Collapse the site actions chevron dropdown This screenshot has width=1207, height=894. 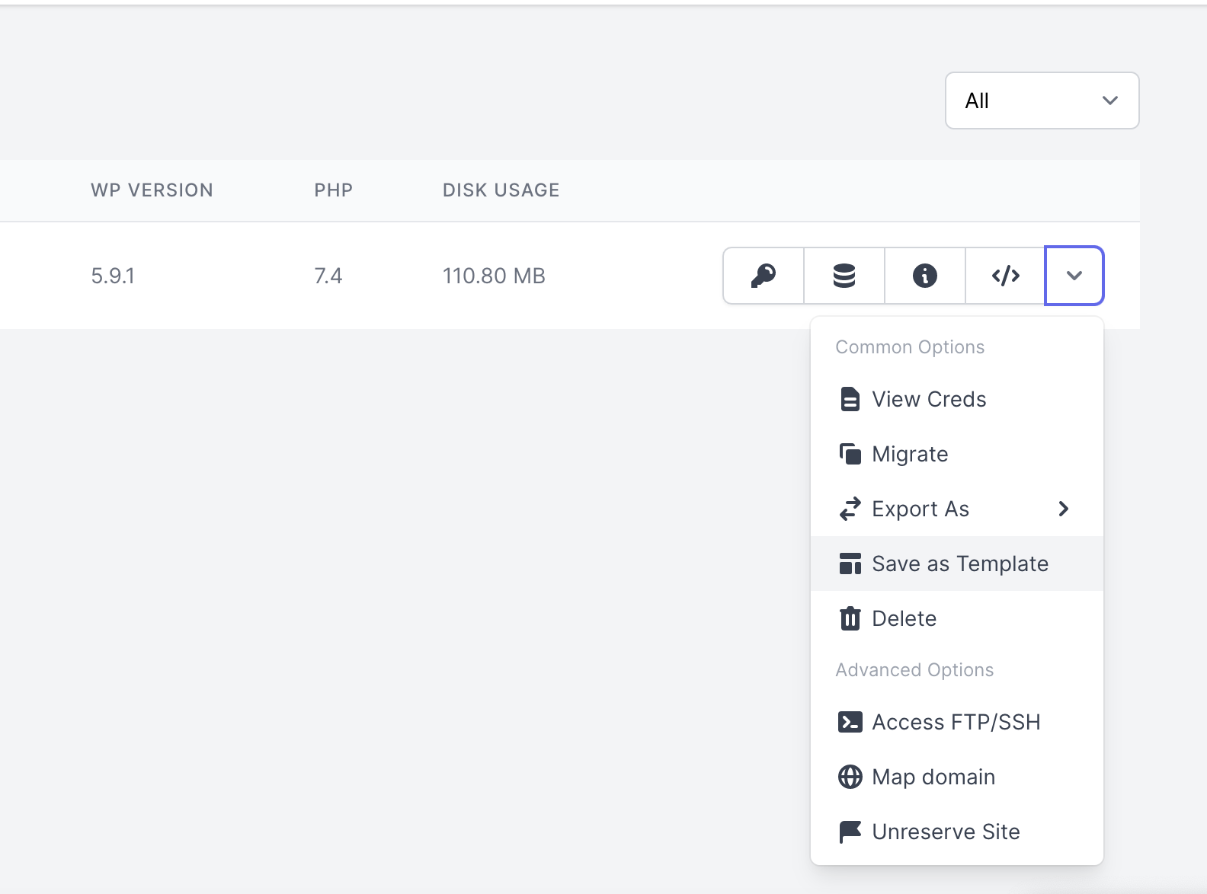(1074, 276)
